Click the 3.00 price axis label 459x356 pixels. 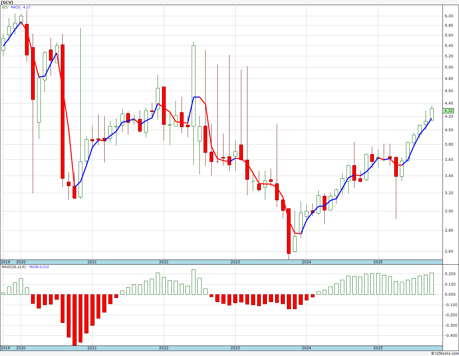tap(449, 211)
